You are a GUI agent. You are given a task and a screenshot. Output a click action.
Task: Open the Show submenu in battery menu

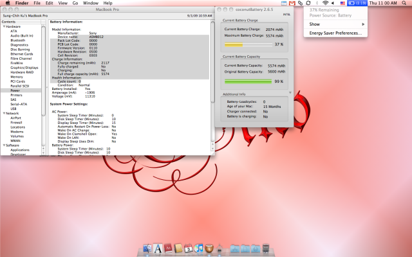335,24
